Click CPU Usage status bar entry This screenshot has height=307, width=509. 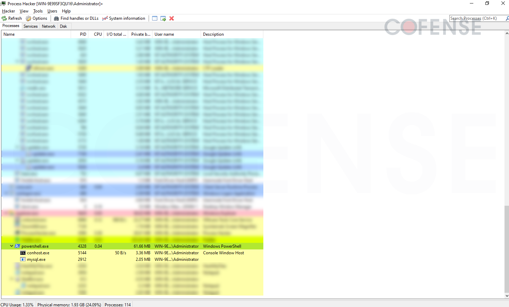pyautogui.click(x=17, y=305)
